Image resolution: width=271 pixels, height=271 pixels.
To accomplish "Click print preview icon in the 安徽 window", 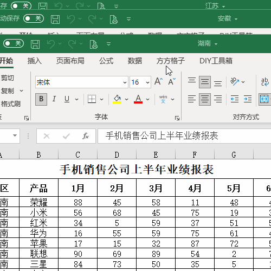I will [x=114, y=19].
